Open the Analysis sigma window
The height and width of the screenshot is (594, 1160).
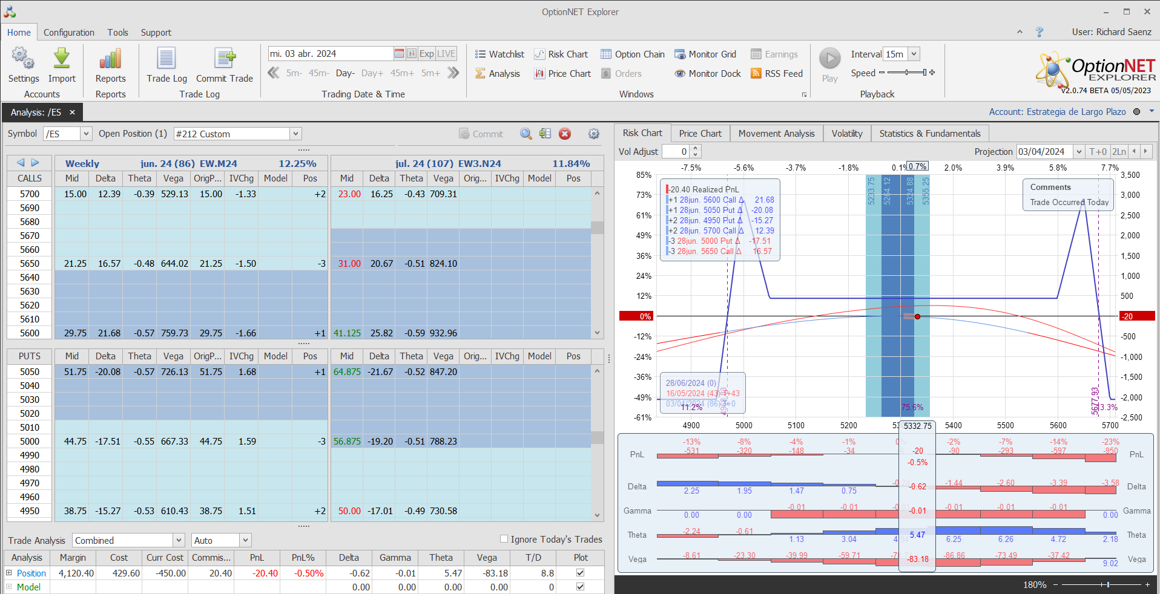click(x=497, y=74)
